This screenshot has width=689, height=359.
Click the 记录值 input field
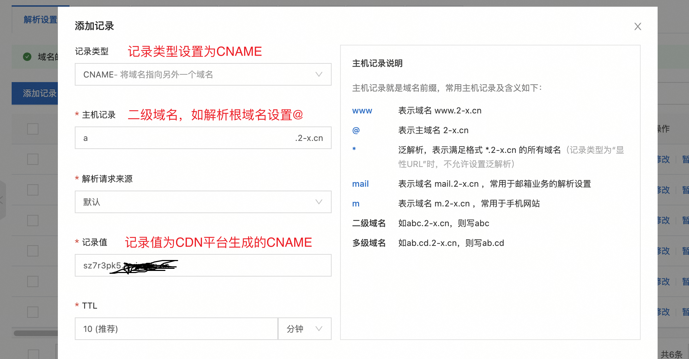[203, 265]
